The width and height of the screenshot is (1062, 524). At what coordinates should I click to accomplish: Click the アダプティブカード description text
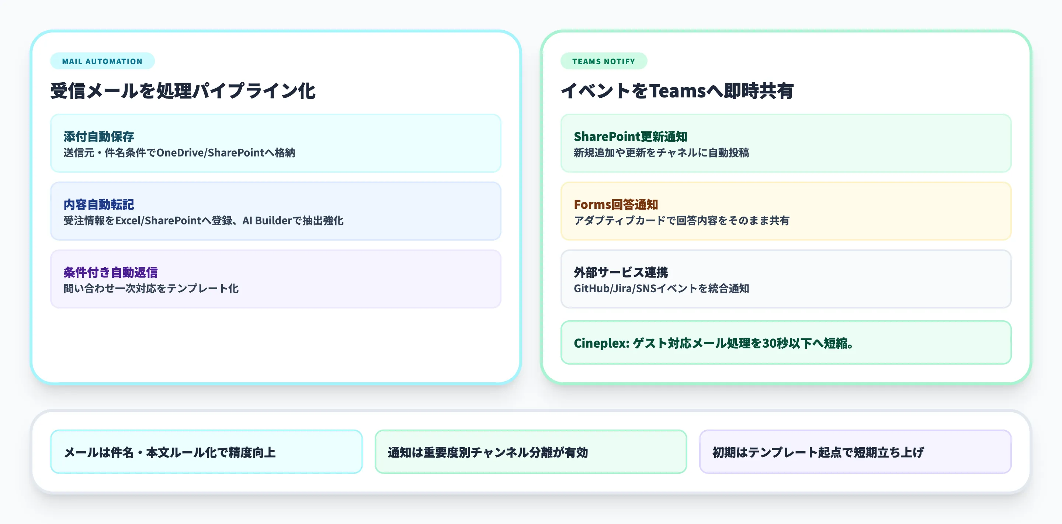[681, 221]
